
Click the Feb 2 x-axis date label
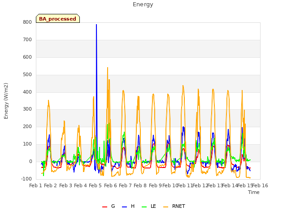pyautogui.click(x=51, y=185)
